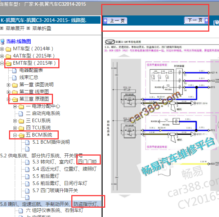This screenshot has width=219, height=217.
Task: Click the 5.5 前后雾灯 document icon
Action: point(27,177)
